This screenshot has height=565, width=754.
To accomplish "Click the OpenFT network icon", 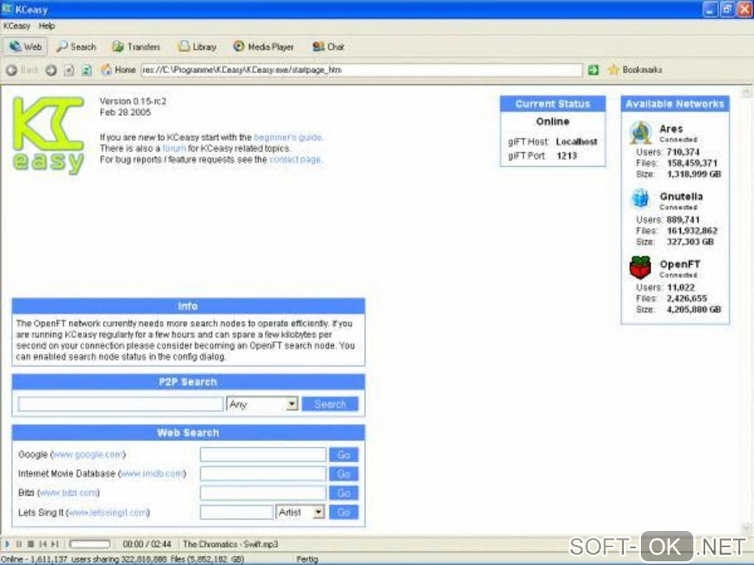I will (640, 267).
